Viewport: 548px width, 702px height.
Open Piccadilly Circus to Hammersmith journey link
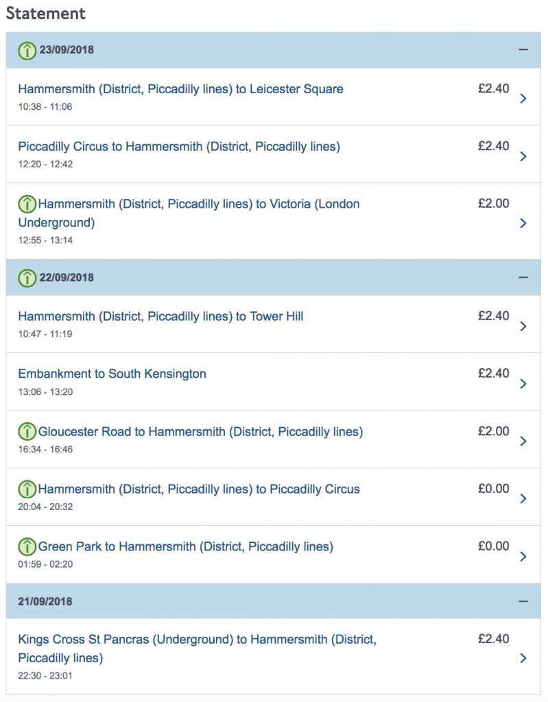[x=179, y=147]
